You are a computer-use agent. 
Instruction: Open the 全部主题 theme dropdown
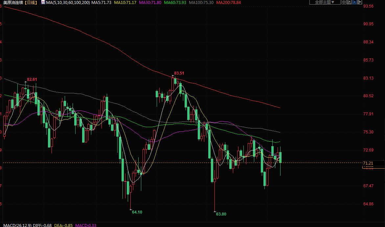(x=325, y=2)
